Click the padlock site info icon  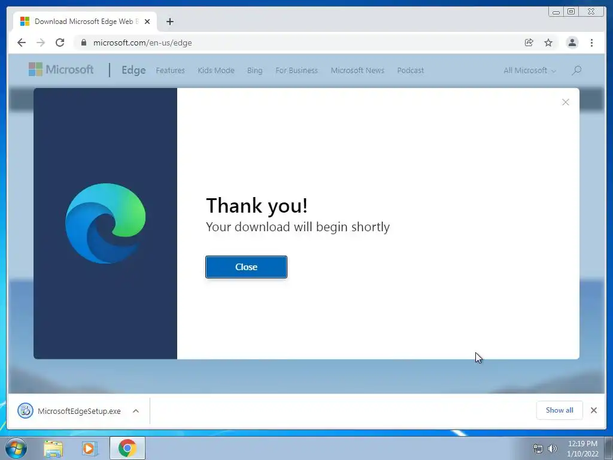coord(83,43)
